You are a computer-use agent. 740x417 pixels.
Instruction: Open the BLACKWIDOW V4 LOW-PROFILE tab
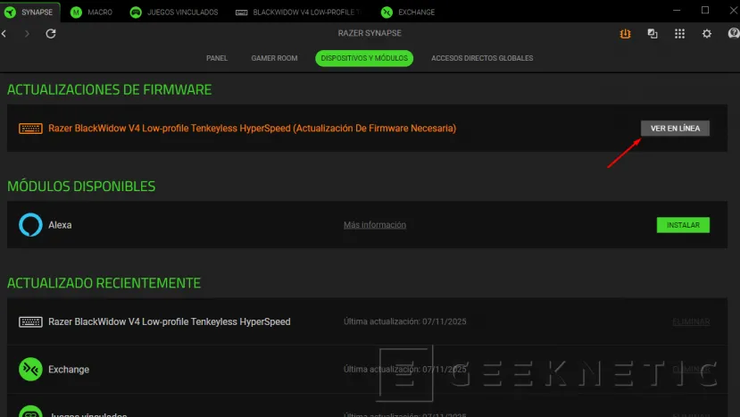pyautogui.click(x=299, y=13)
